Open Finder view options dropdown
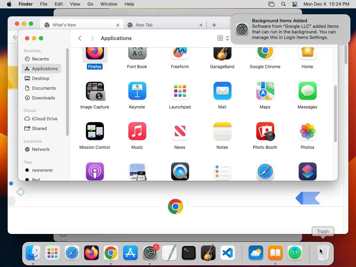Image resolution: width=356 pixels, height=267 pixels. 223,38
